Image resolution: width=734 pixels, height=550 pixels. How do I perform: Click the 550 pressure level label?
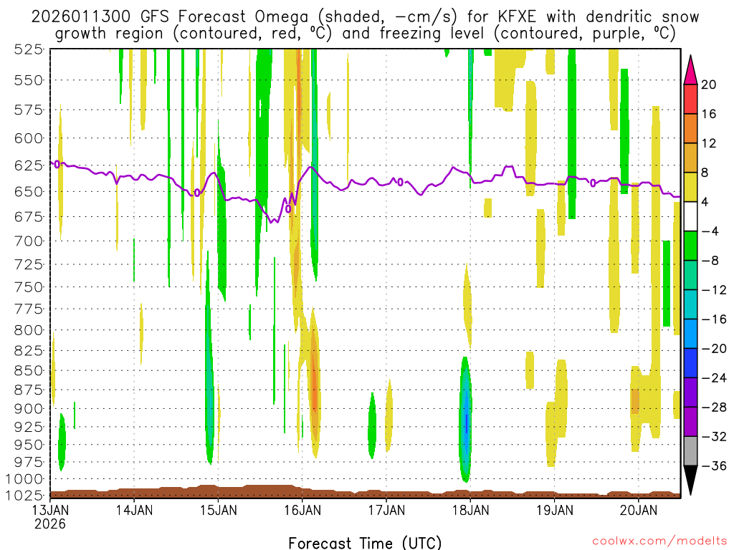pyautogui.click(x=29, y=80)
